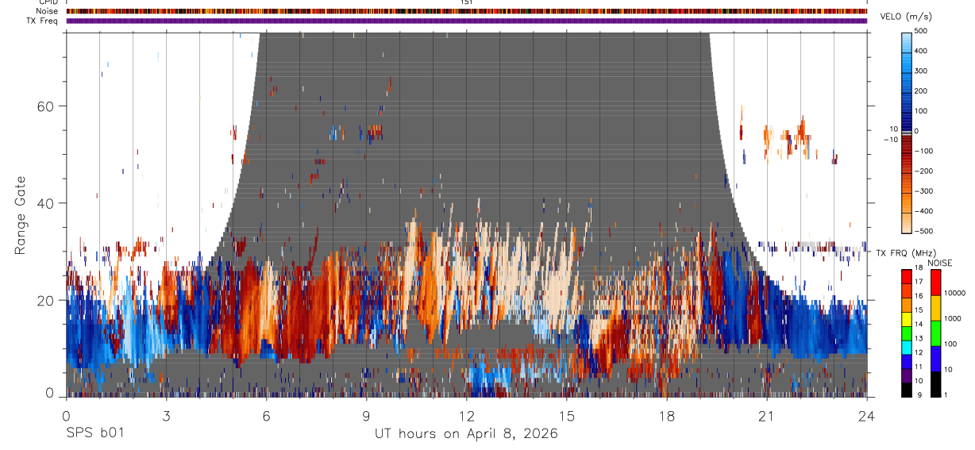Click the 'Range Gate' y-axis label
The height and width of the screenshot is (450, 975).
click(x=20, y=215)
